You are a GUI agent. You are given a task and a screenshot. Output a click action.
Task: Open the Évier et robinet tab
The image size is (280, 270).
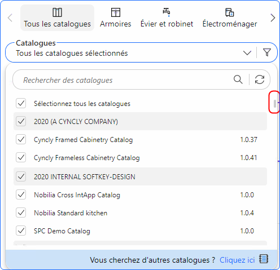(x=167, y=18)
